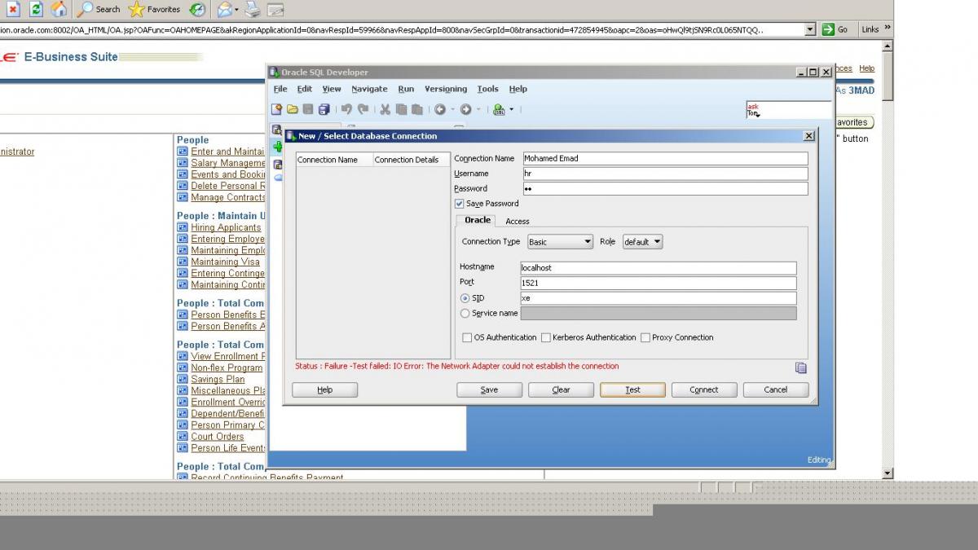Uncheck the Save Password checkbox
978x550 pixels.
(460, 204)
